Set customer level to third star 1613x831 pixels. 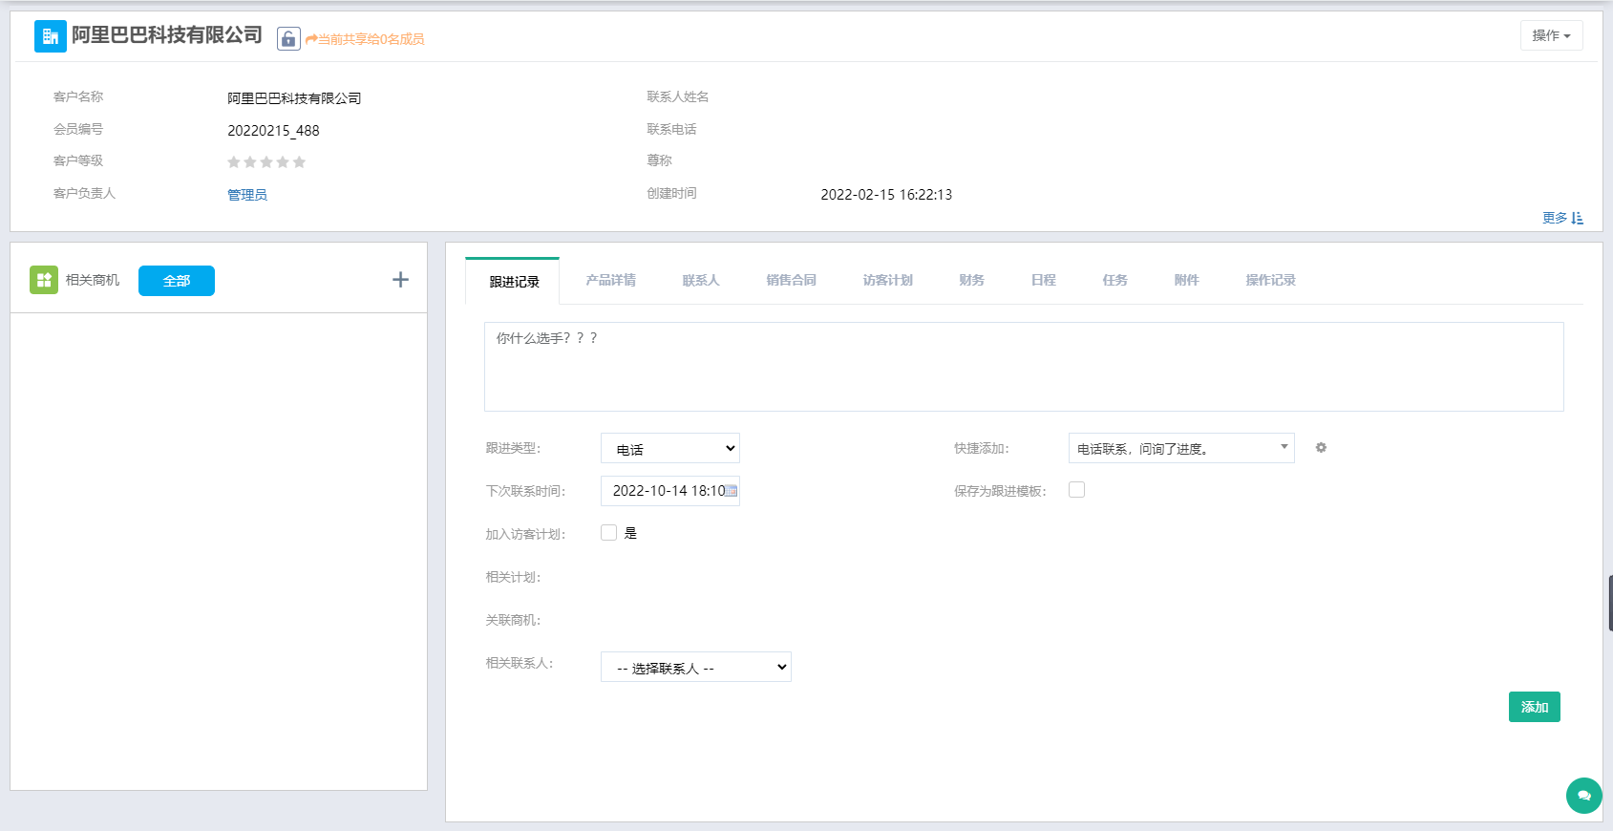click(x=266, y=162)
